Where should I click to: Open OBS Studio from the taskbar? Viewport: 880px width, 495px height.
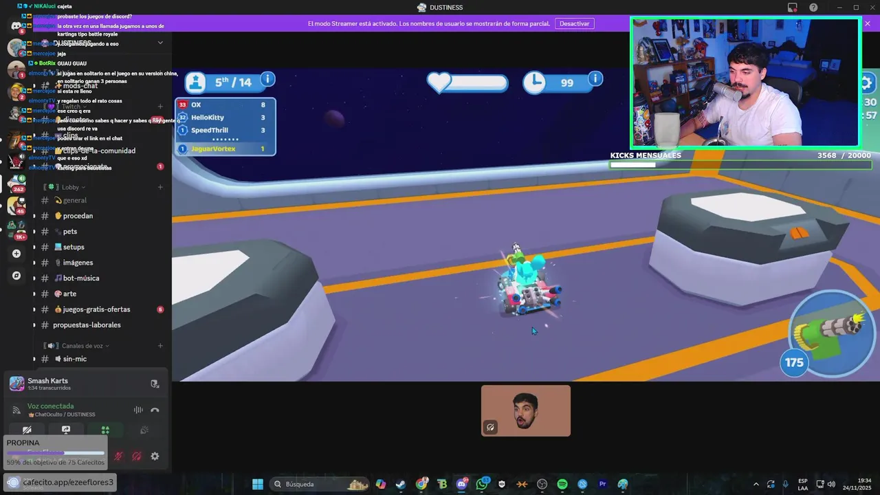pos(542,484)
